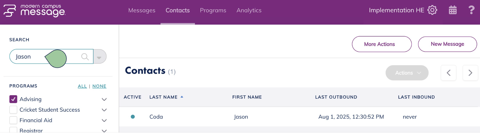Expand the Advising program chevron
The image size is (480, 134).
coord(104,99)
